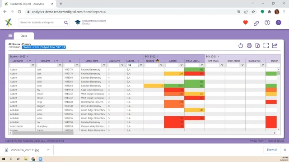Open the Privacy Policy link

[256, 141]
